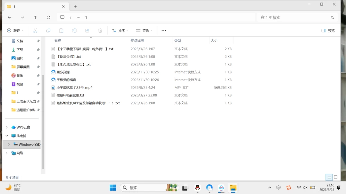Image resolution: width=346 pixels, height=194 pixels.
Task: Expand the WPS云盘 tree node
Action: click(7, 127)
